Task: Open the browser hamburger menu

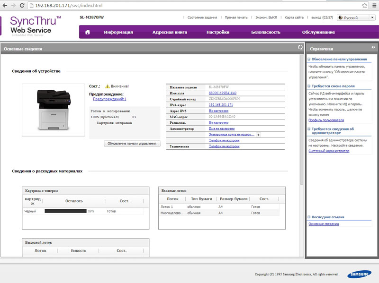Action: [x=374, y=5]
